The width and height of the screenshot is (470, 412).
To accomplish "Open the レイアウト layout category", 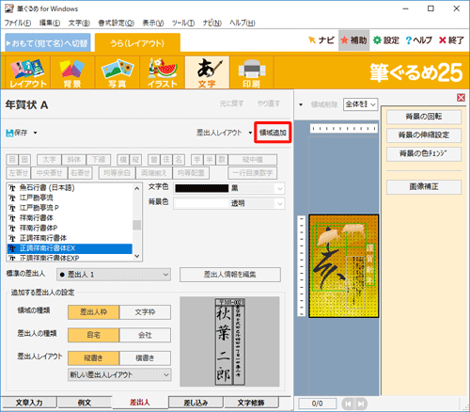I will tap(28, 72).
